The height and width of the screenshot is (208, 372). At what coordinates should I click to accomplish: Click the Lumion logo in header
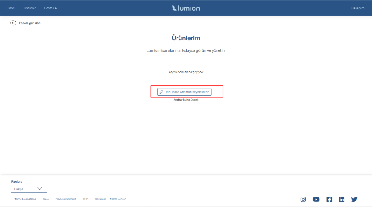[186, 8]
